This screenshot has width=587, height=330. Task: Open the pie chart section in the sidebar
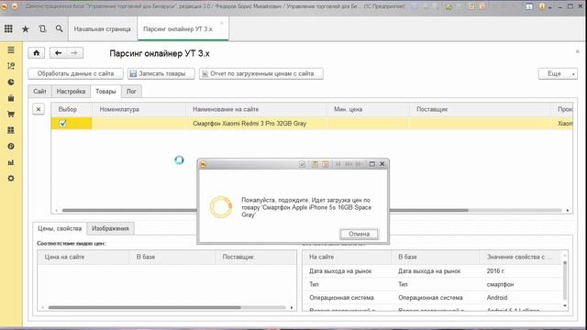[11, 82]
